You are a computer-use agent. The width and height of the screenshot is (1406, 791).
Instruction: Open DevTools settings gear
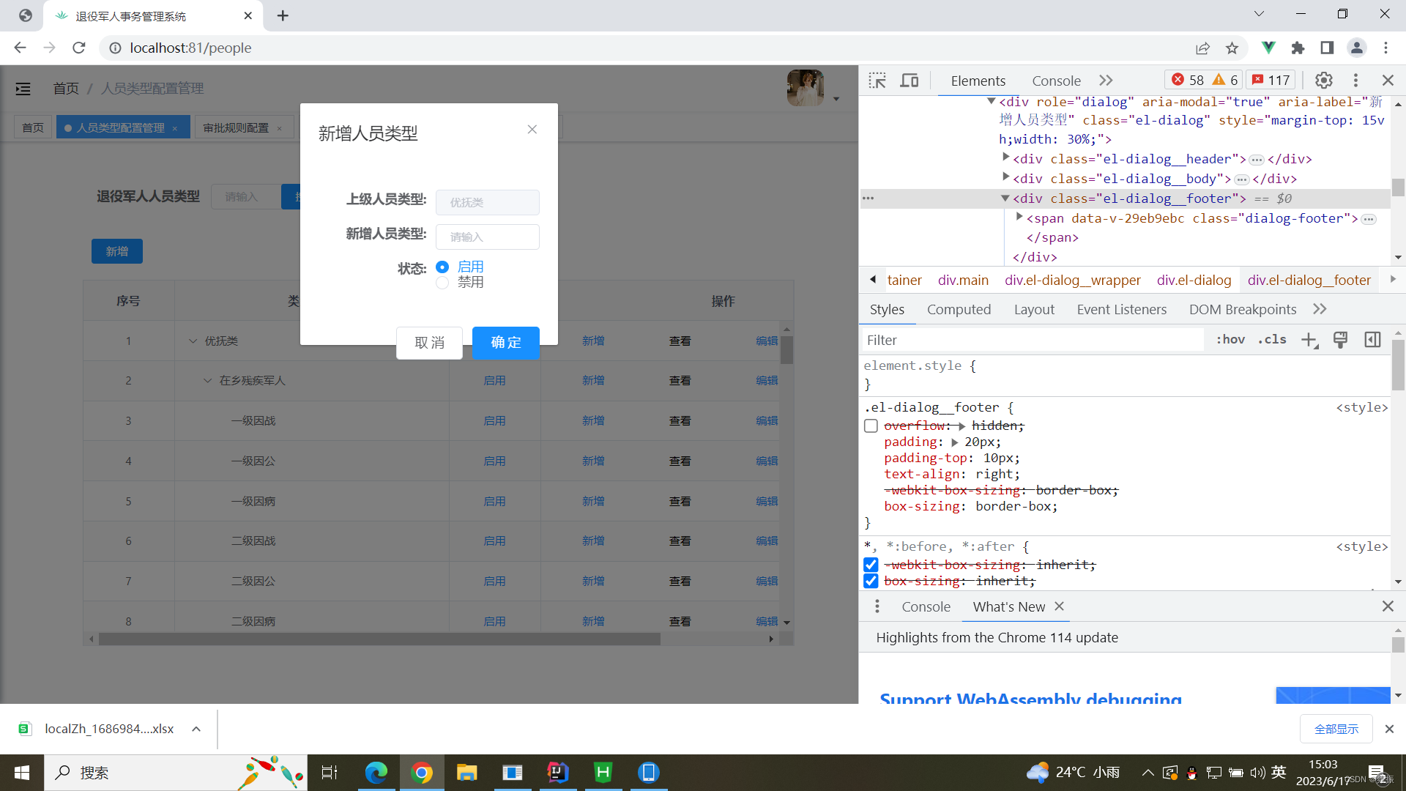pyautogui.click(x=1323, y=81)
